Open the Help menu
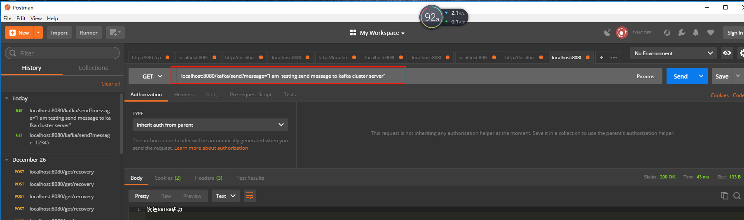This screenshot has height=220, width=744. (x=52, y=18)
